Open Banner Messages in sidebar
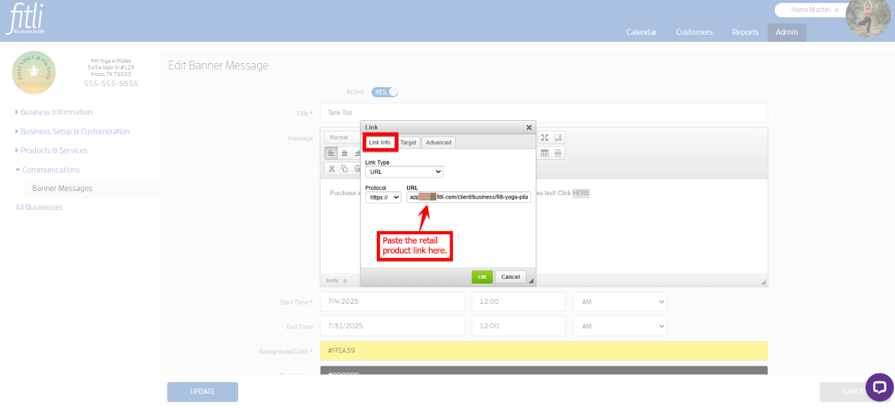This screenshot has width=895, height=408. [x=62, y=189]
